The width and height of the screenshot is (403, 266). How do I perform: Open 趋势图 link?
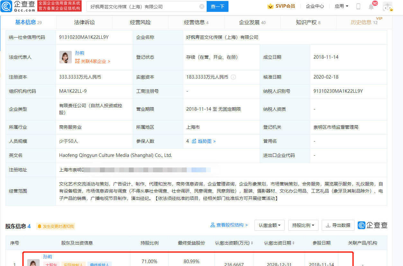[207, 141]
